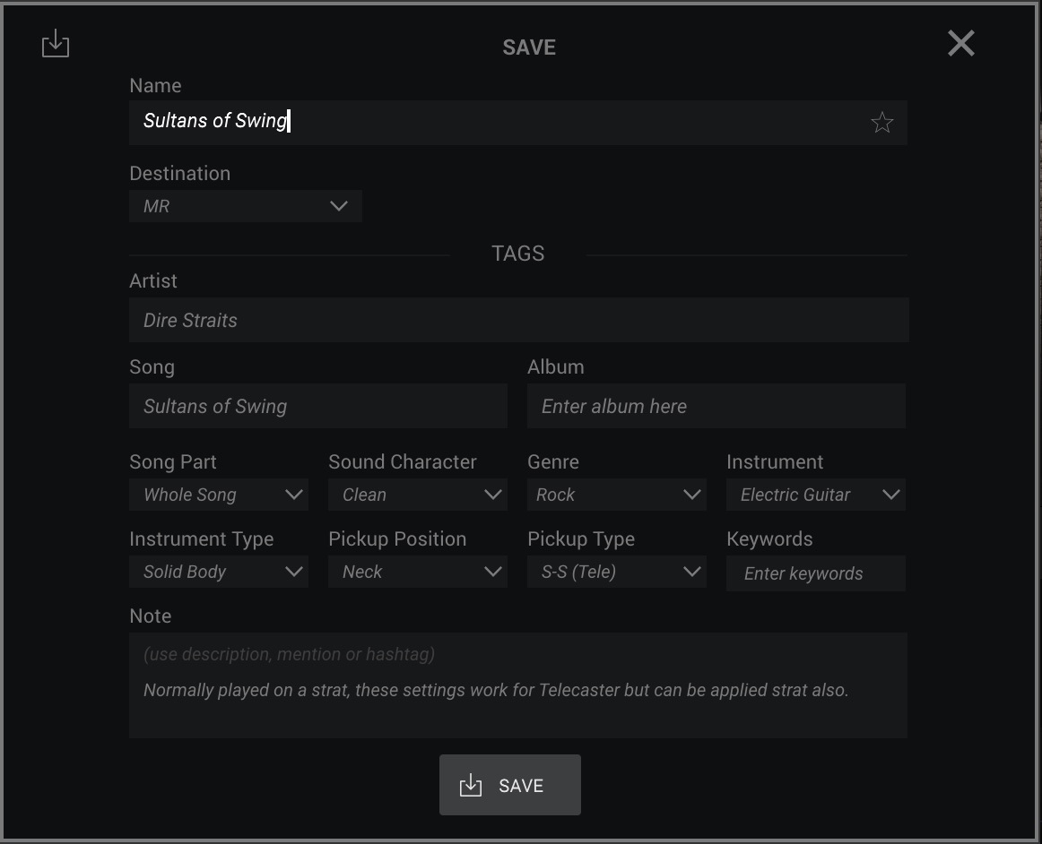Image resolution: width=1042 pixels, height=844 pixels.
Task: Open the Pickup Type dropdown showing S-S (Tele)
Action: tap(616, 572)
